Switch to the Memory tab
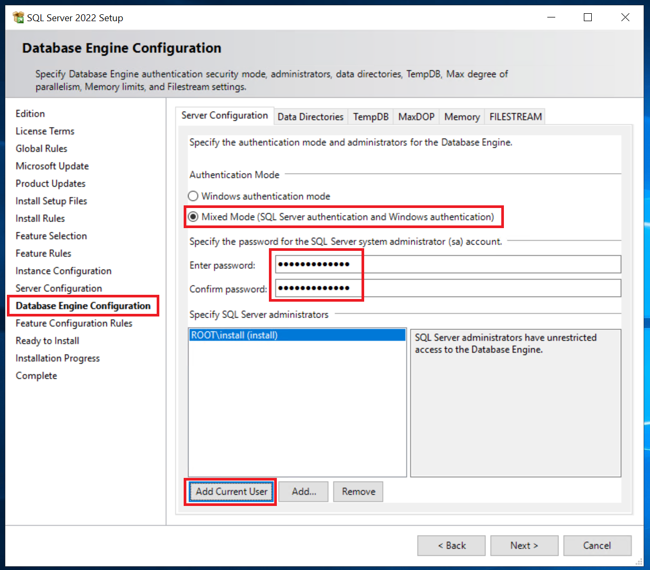Screen dimensions: 650x570 [462, 117]
